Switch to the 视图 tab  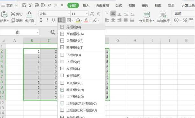point(158,5)
